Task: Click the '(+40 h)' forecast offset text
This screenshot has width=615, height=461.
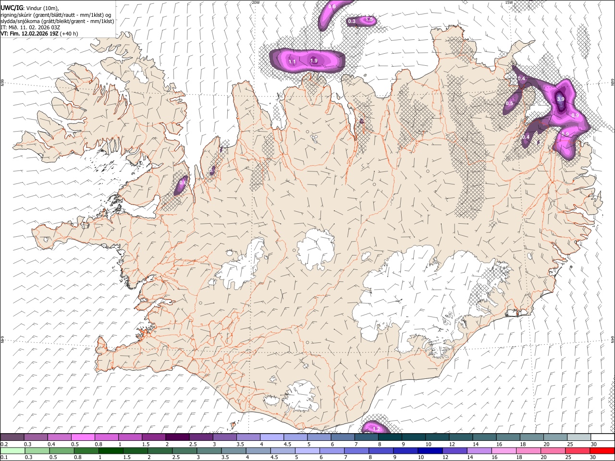Action: 69,34
